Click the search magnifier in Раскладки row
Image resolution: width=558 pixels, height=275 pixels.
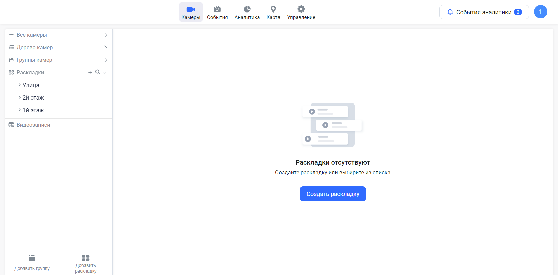pos(97,72)
